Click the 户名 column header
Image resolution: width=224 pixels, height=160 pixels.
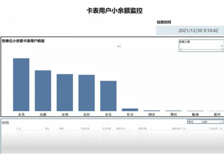coord(19,128)
